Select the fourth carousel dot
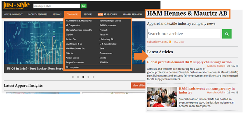Viewport: 244px width, 113px height. coord(88,77)
